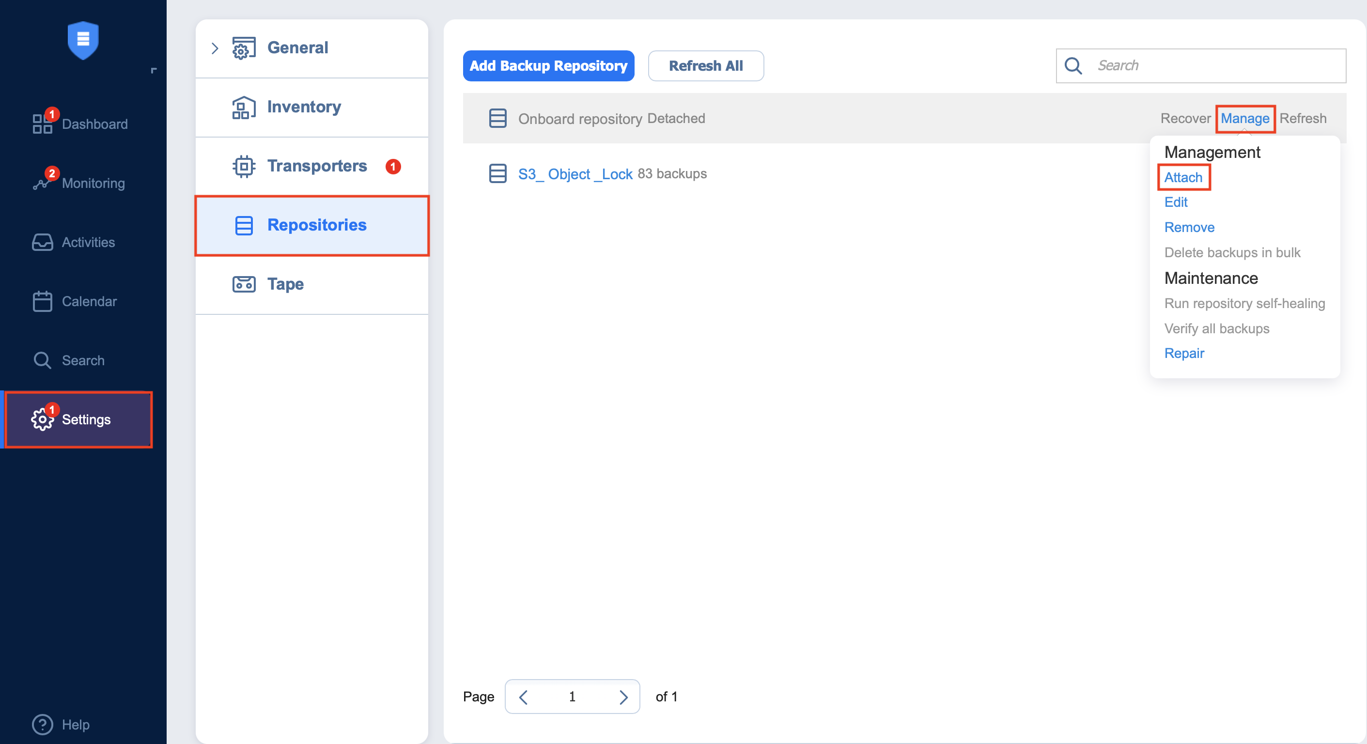Click the Refresh All button
This screenshot has height=744, width=1367.
pos(705,66)
